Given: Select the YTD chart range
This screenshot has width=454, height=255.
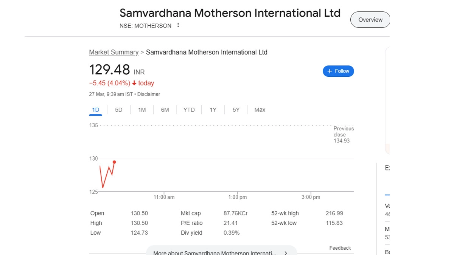Looking at the screenshot, I should click(x=189, y=110).
